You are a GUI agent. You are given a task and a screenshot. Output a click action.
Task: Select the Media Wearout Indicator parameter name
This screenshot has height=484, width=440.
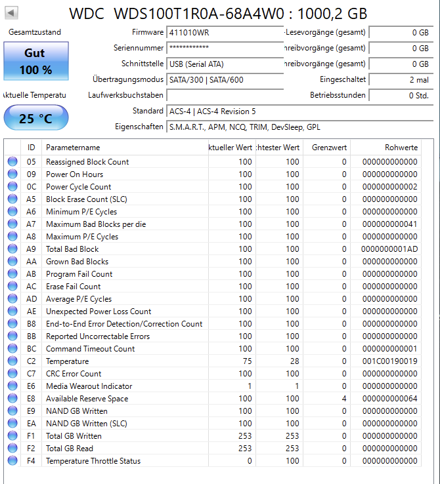click(89, 386)
